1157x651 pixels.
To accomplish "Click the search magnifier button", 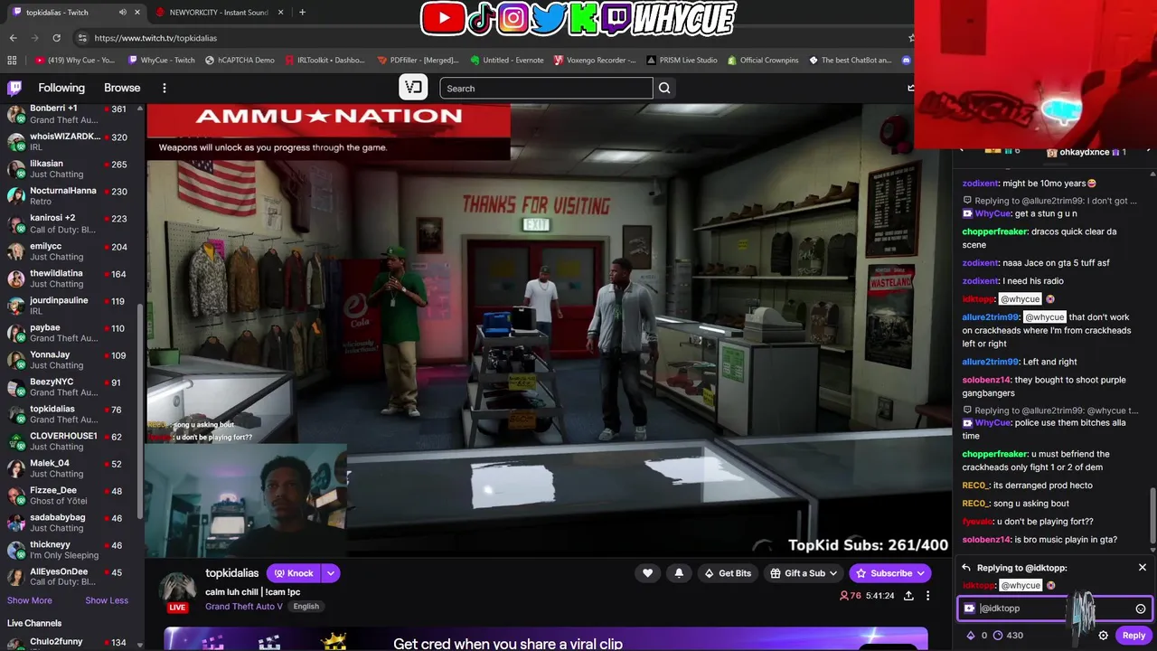I will click(664, 88).
